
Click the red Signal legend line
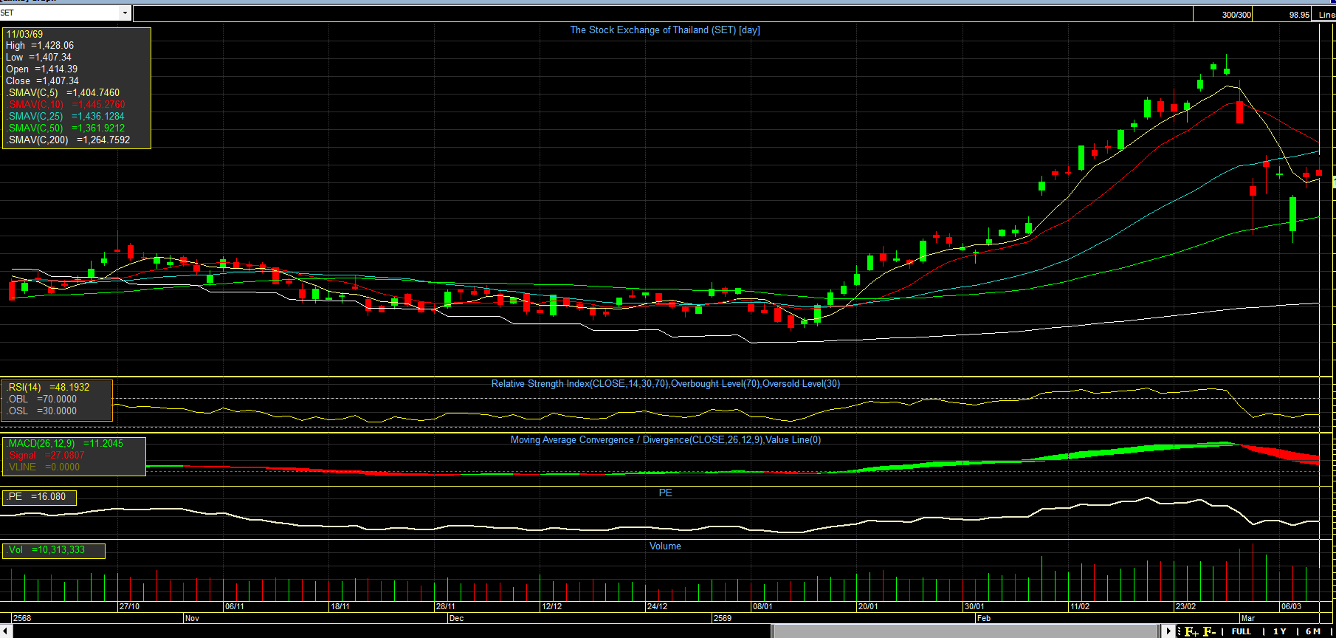46,456
